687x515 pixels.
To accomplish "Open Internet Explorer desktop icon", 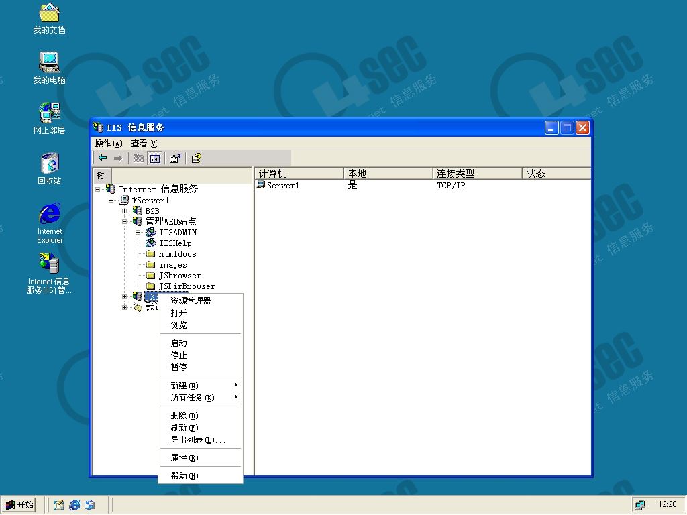I will [50, 223].
